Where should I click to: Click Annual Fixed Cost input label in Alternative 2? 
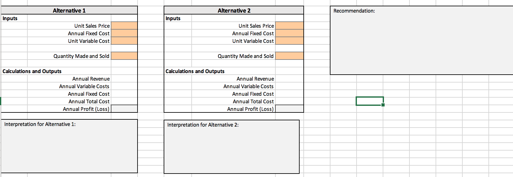253,33
